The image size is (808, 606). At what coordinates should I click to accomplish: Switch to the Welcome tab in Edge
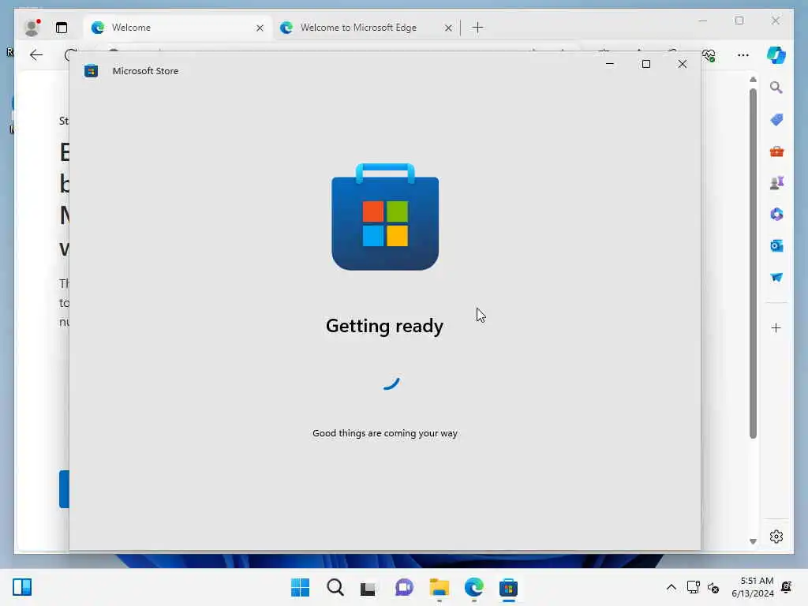[x=177, y=28]
